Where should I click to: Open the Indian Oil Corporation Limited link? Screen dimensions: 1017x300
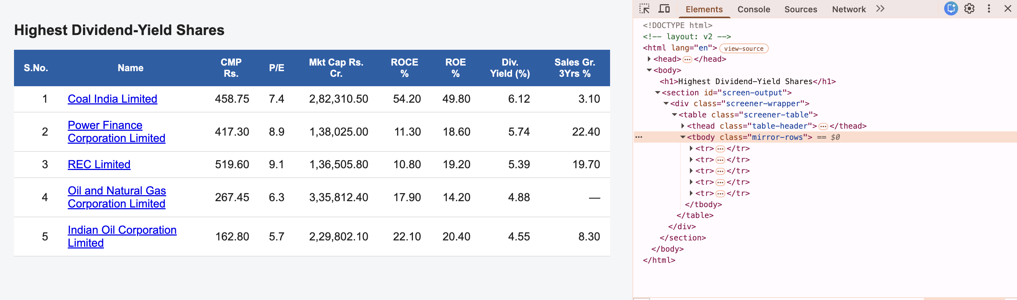click(122, 236)
